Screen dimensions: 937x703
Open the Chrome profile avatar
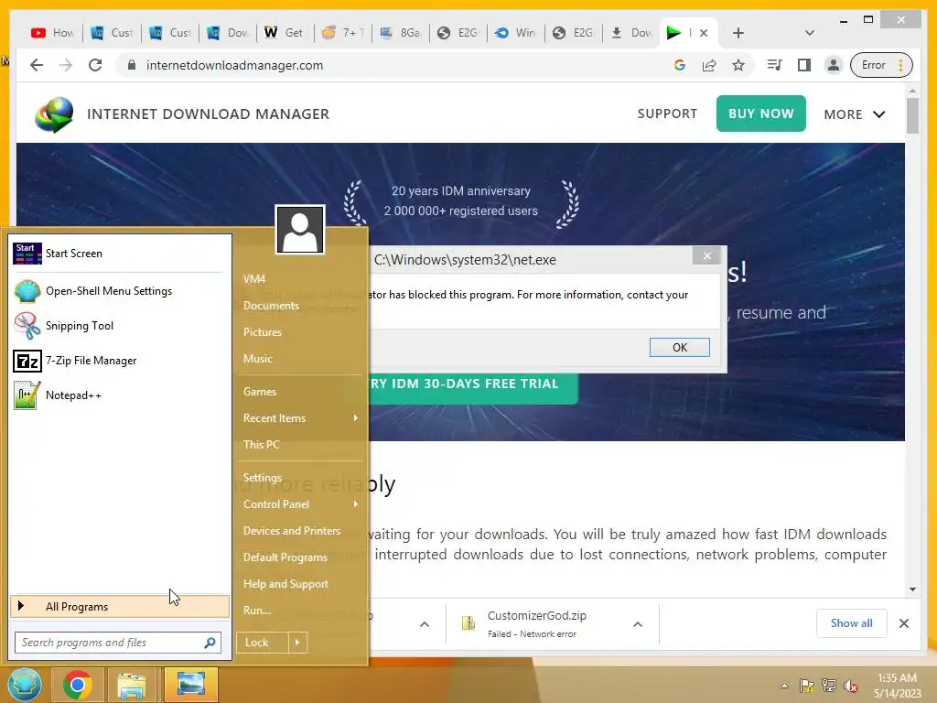(x=833, y=65)
